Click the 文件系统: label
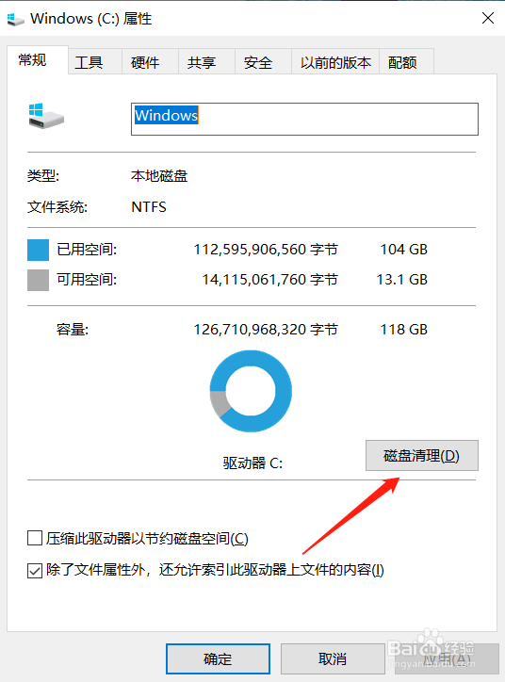The height and width of the screenshot is (682, 505). point(57,207)
